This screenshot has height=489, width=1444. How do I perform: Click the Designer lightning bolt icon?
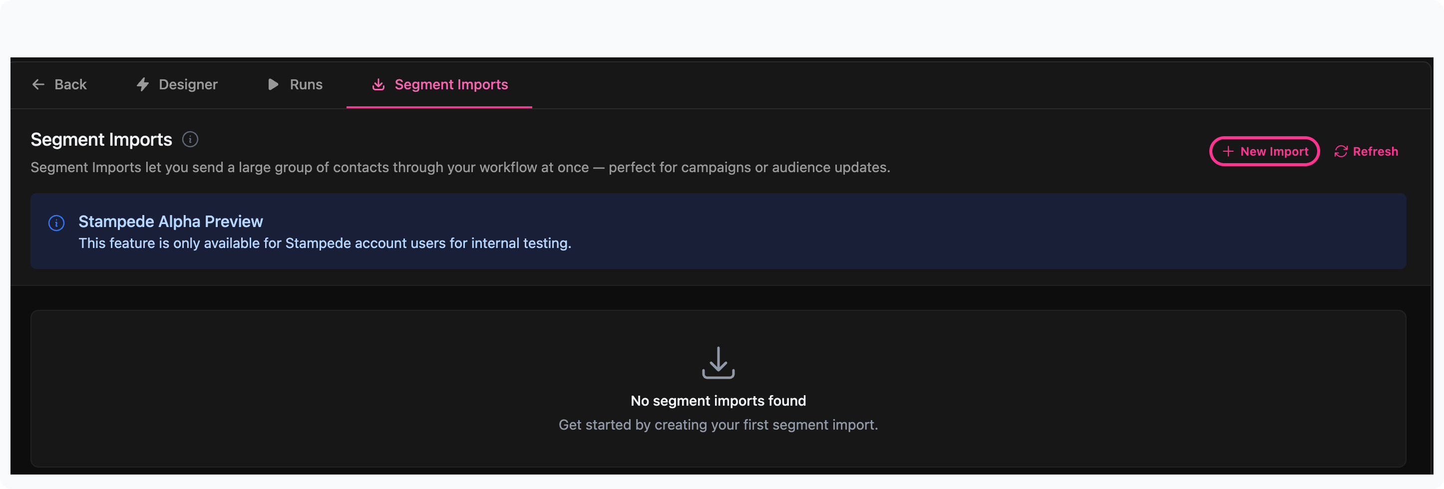coord(143,85)
